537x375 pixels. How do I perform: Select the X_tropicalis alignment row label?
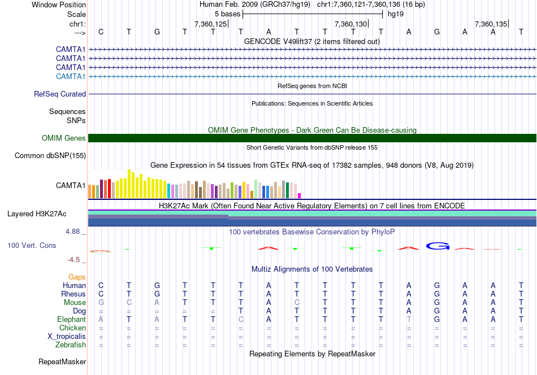(67, 337)
